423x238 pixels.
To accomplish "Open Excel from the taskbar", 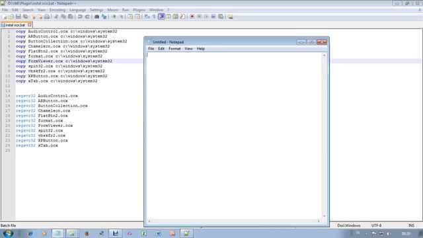I will (x=144, y=233).
